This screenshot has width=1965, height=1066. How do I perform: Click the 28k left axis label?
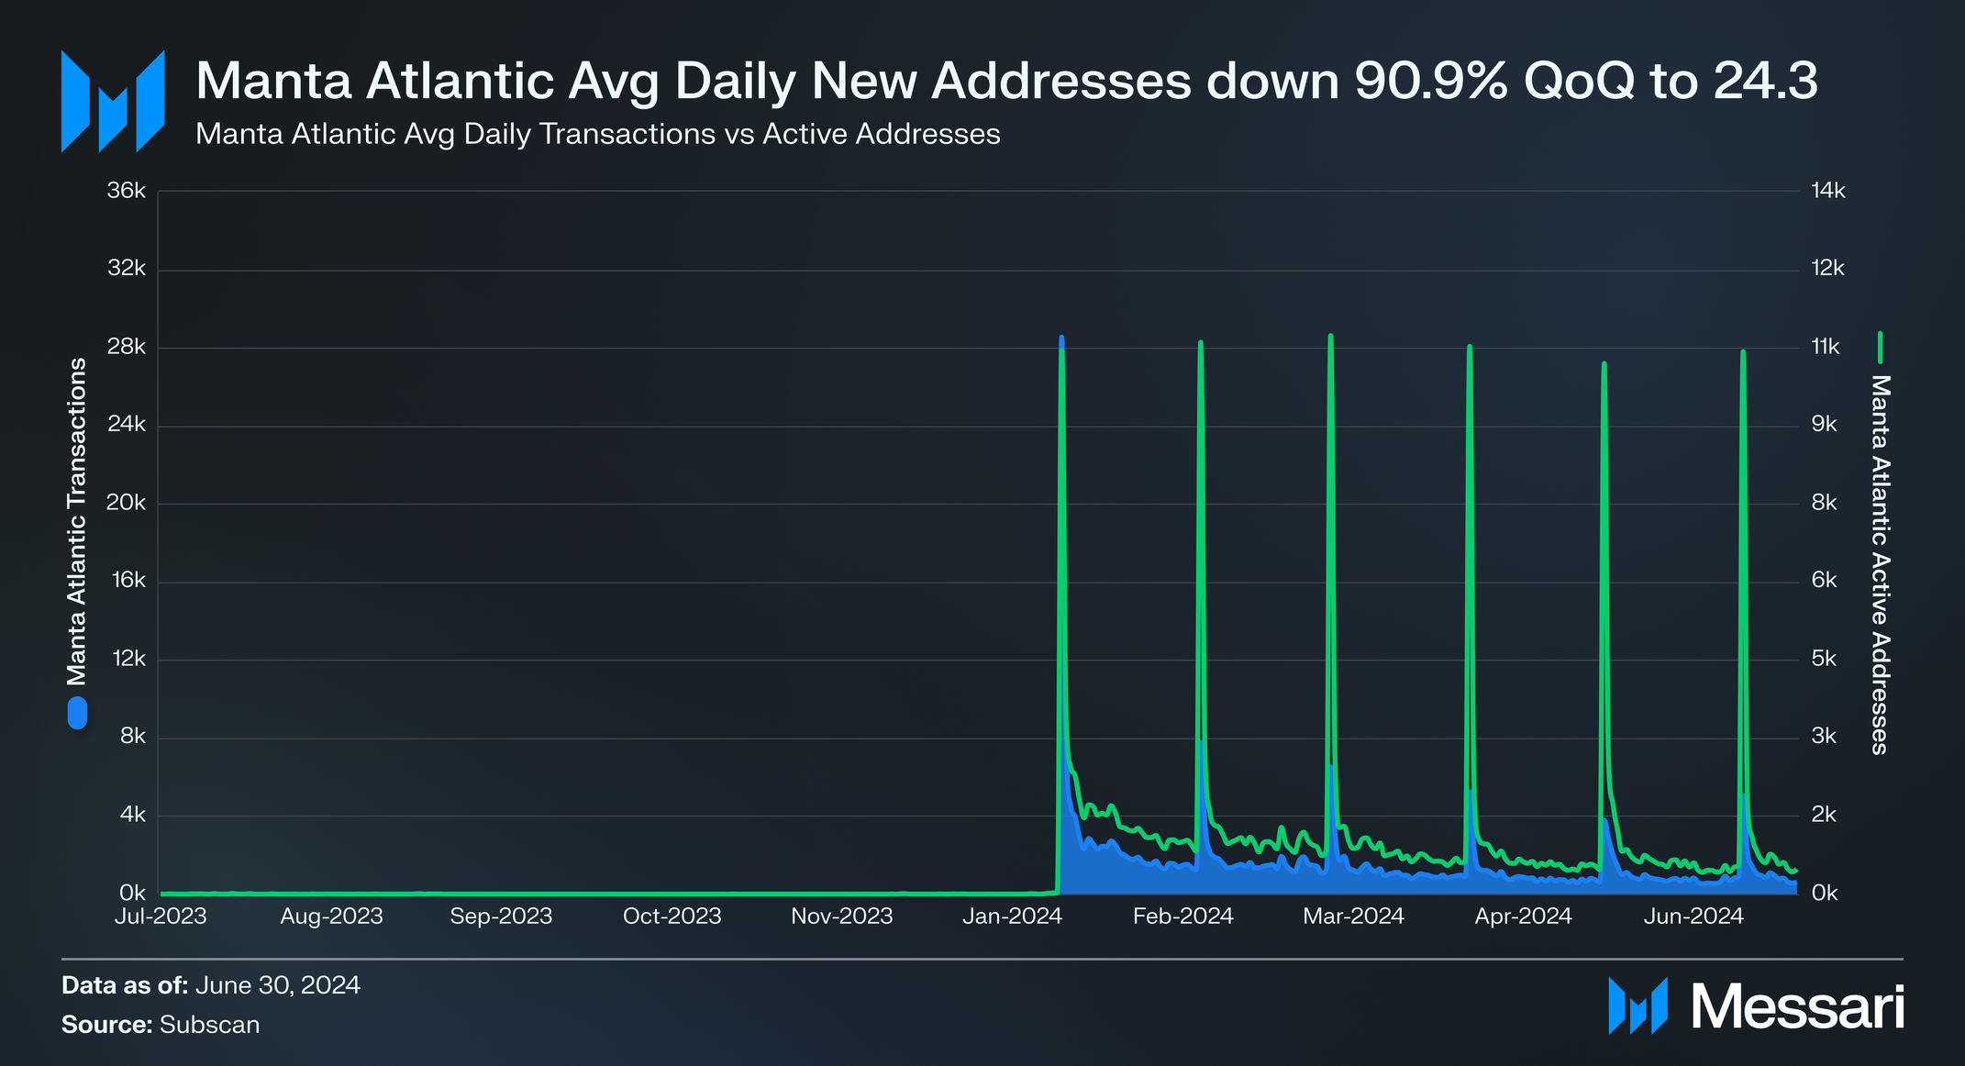tap(127, 347)
